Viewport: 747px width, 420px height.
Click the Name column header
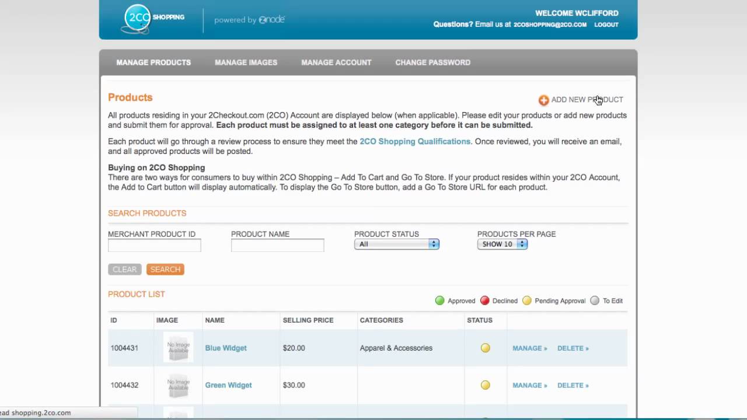coord(215,320)
